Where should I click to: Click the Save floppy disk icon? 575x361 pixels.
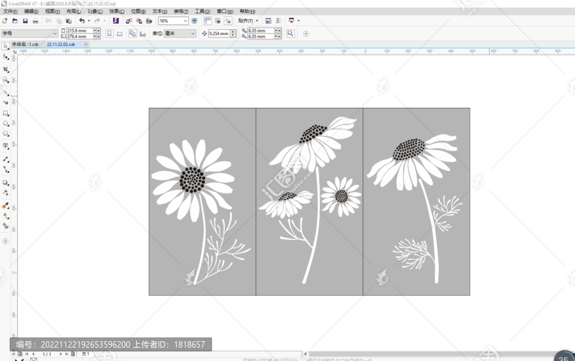(x=26, y=21)
